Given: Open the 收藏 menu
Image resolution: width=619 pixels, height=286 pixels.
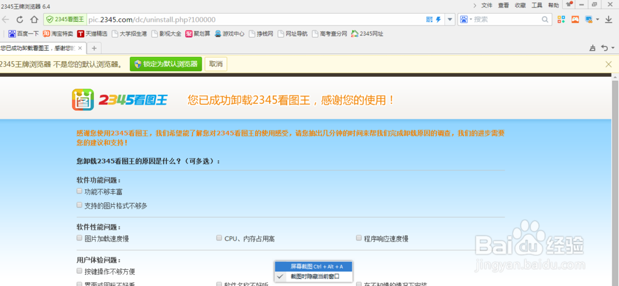Looking at the screenshot, I should point(520,5).
